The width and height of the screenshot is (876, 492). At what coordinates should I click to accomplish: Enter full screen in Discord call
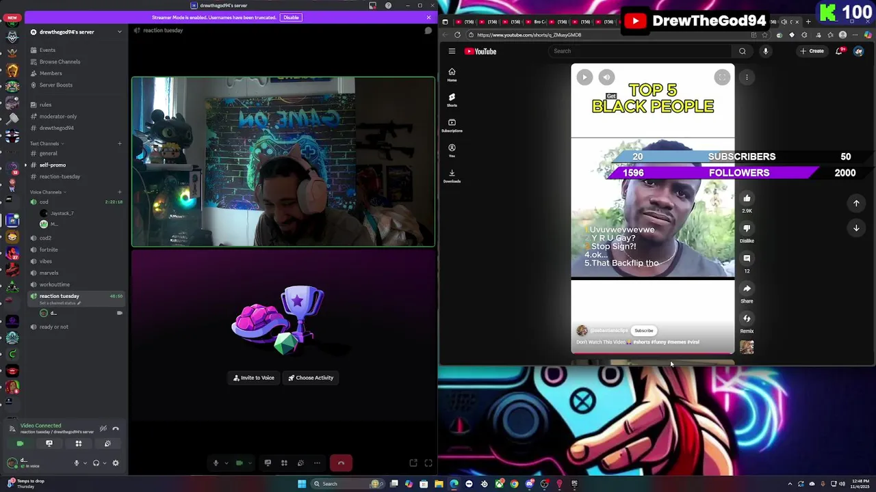tap(428, 463)
